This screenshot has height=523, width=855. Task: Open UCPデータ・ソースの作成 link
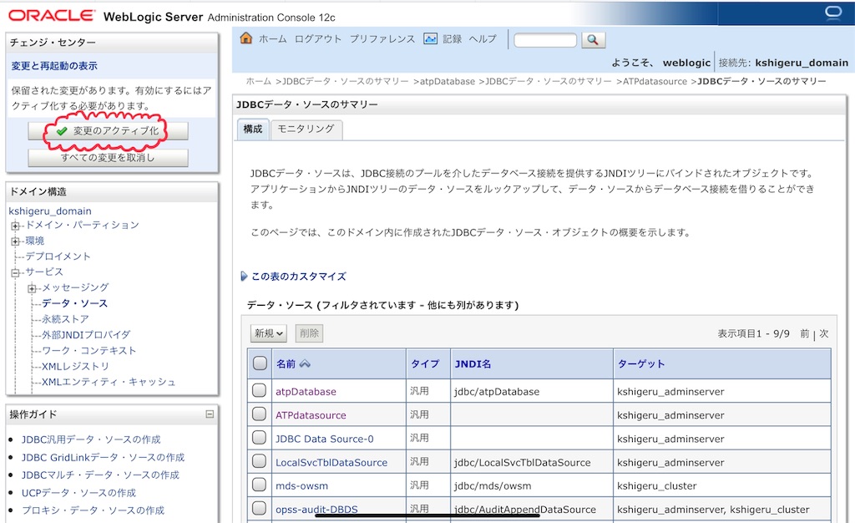78,493
